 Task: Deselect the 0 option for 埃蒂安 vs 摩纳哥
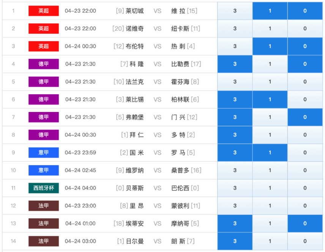pyautogui.click(x=305, y=224)
